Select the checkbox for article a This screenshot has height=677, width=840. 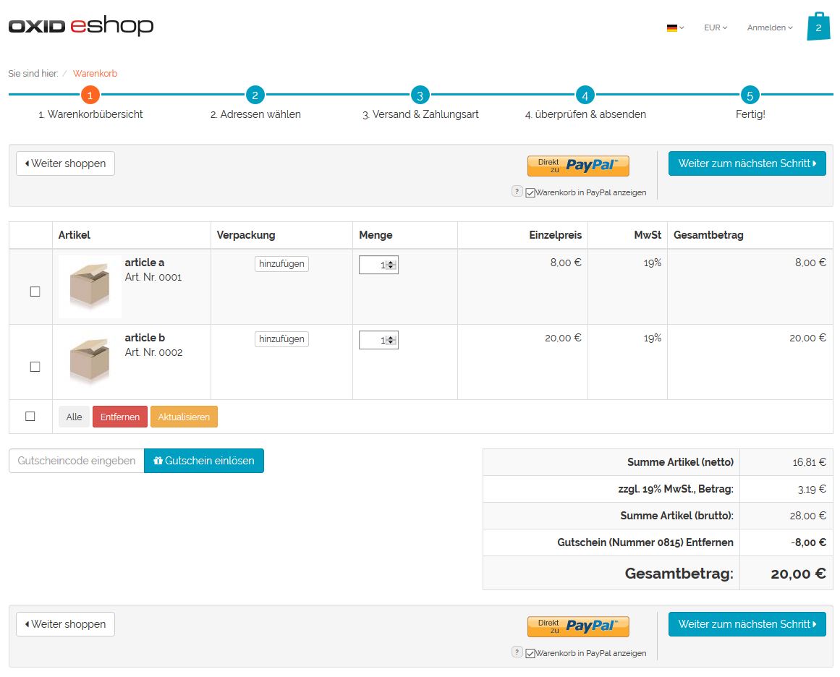click(35, 291)
